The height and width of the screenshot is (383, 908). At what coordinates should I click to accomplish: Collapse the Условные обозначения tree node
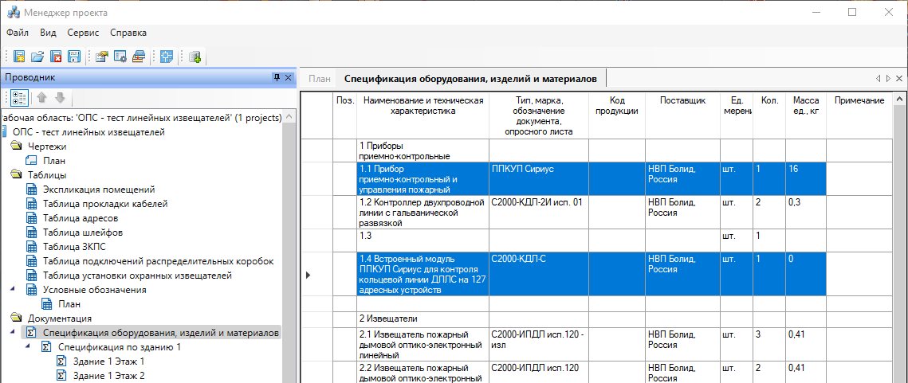click(x=14, y=290)
